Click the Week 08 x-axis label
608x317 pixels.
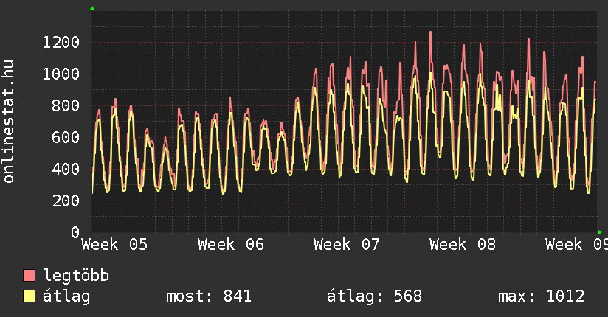(462, 244)
